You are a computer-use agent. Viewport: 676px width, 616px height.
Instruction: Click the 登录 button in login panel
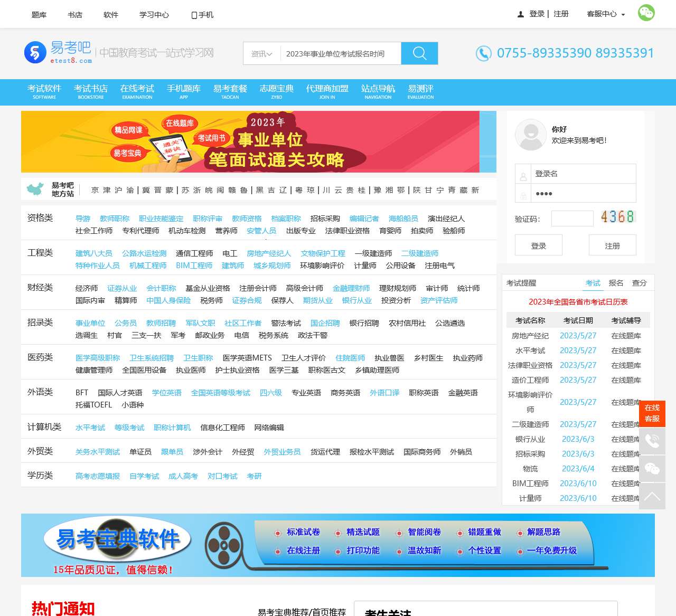pos(538,245)
